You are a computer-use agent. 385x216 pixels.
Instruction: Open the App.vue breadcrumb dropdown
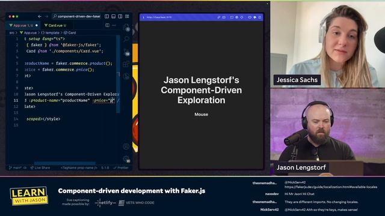[x=28, y=32]
